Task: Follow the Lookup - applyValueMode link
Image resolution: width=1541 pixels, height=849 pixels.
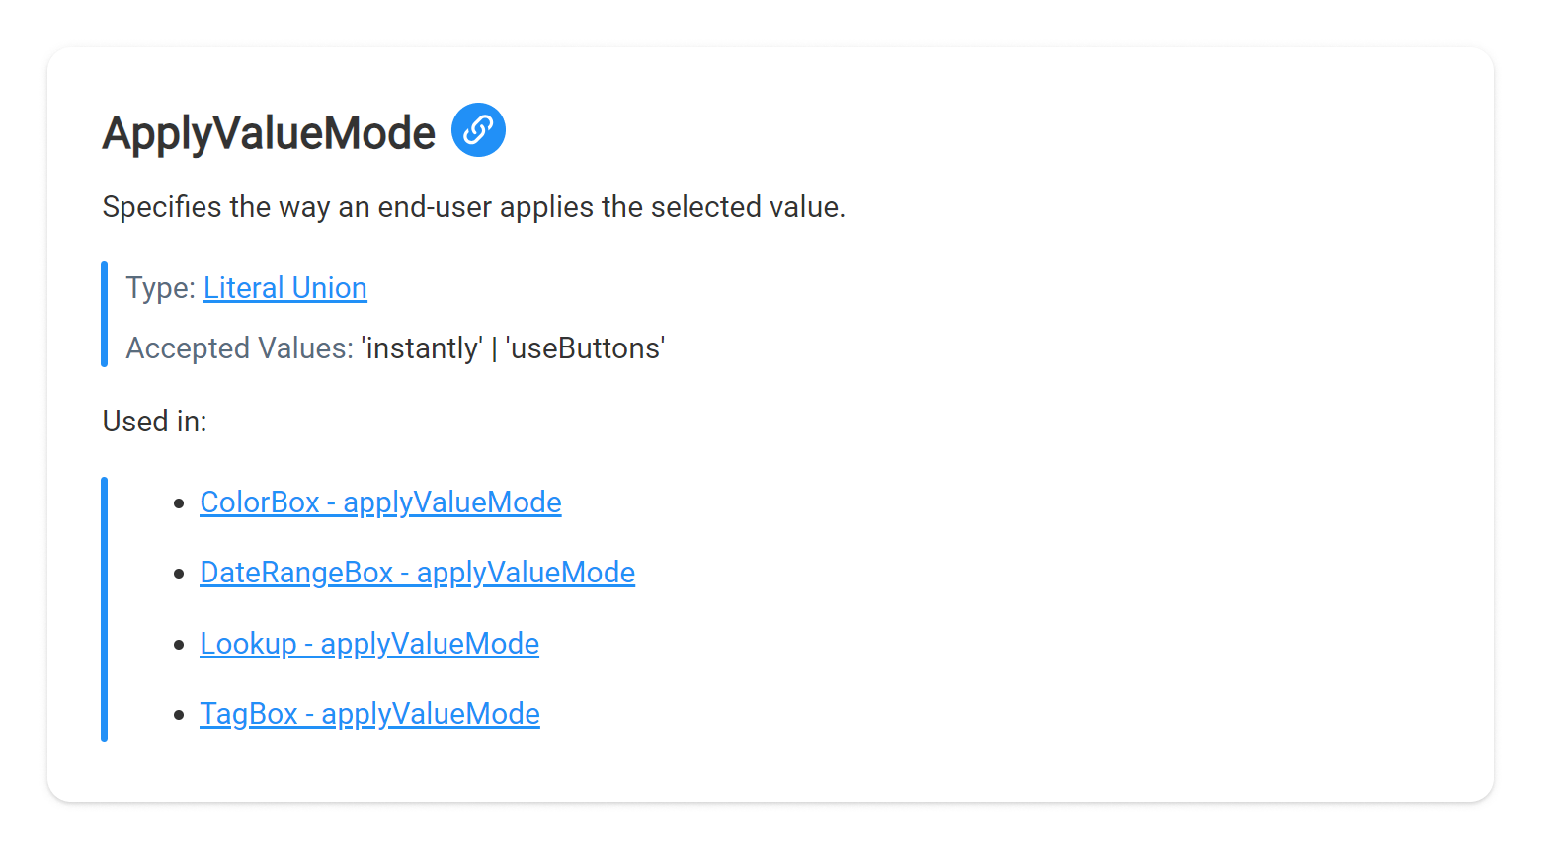Action: click(x=369, y=644)
